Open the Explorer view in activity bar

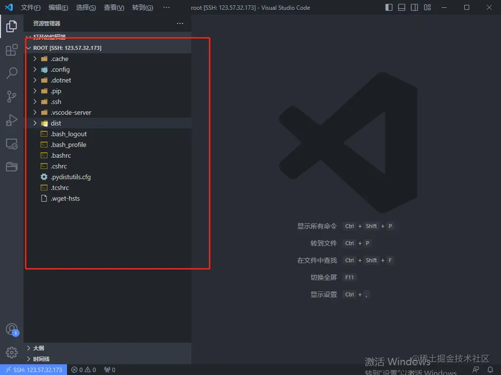12,26
